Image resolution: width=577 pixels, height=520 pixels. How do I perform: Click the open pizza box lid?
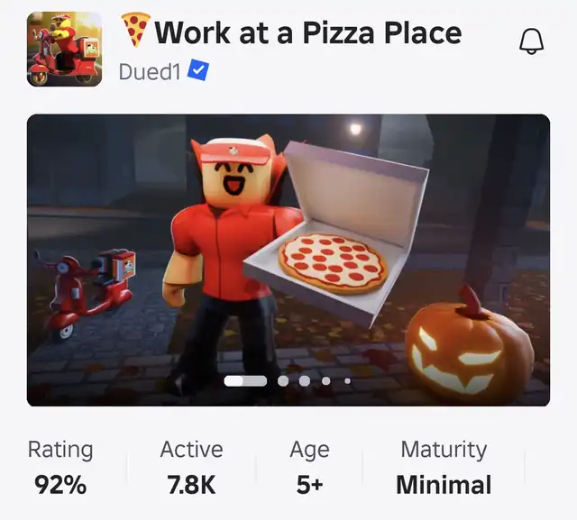pyautogui.click(x=356, y=191)
